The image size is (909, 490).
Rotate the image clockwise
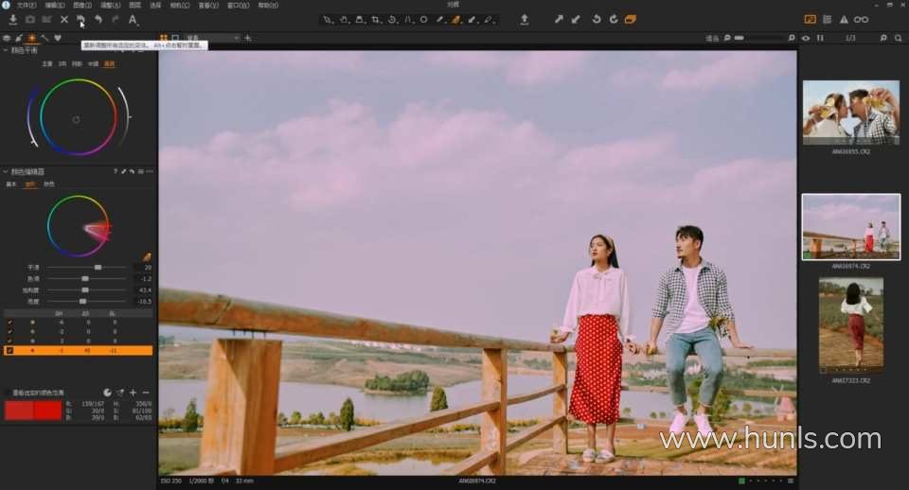614,19
